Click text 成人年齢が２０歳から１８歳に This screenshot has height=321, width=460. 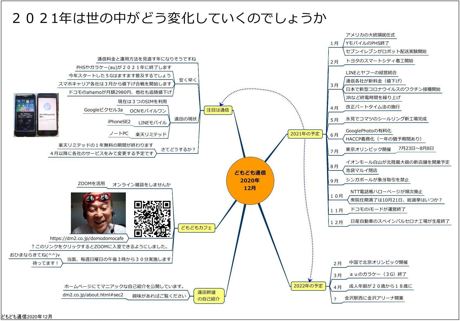point(380,286)
